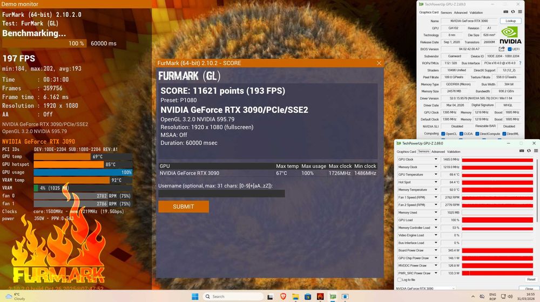This screenshot has width=540, height=302.
Task: Toggle the CUDA checkbox
Action: pyautogui.click(x=461, y=134)
